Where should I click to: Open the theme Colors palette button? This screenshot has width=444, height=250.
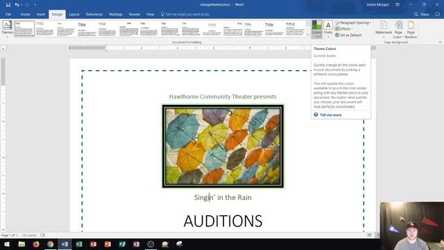pyautogui.click(x=317, y=28)
